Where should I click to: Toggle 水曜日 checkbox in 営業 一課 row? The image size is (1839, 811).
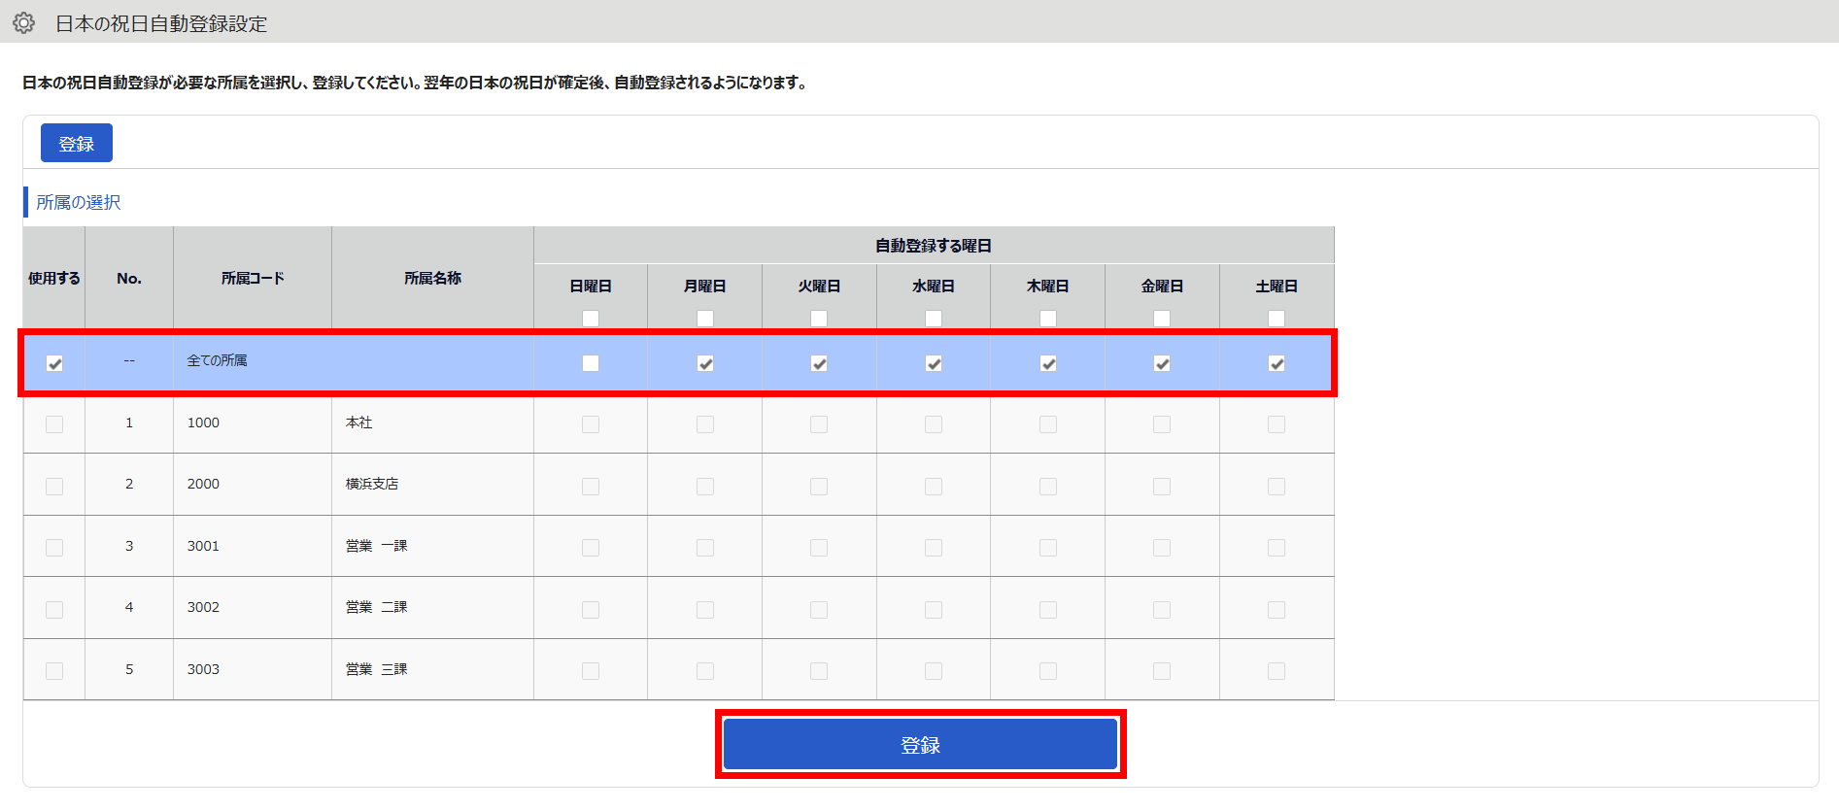click(x=934, y=548)
